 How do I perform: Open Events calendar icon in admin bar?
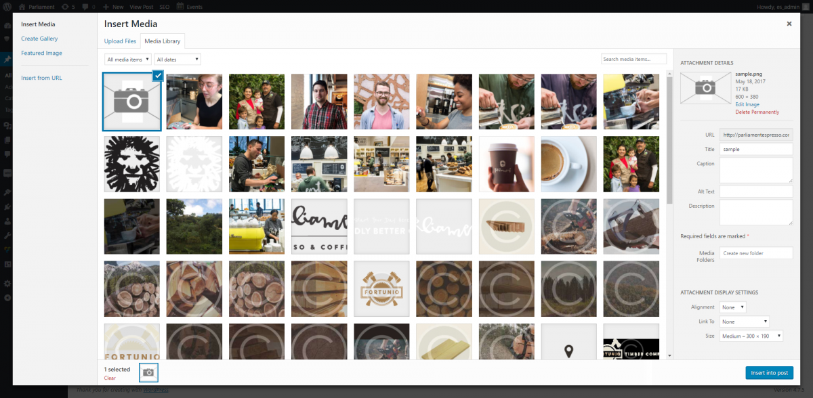click(x=180, y=7)
